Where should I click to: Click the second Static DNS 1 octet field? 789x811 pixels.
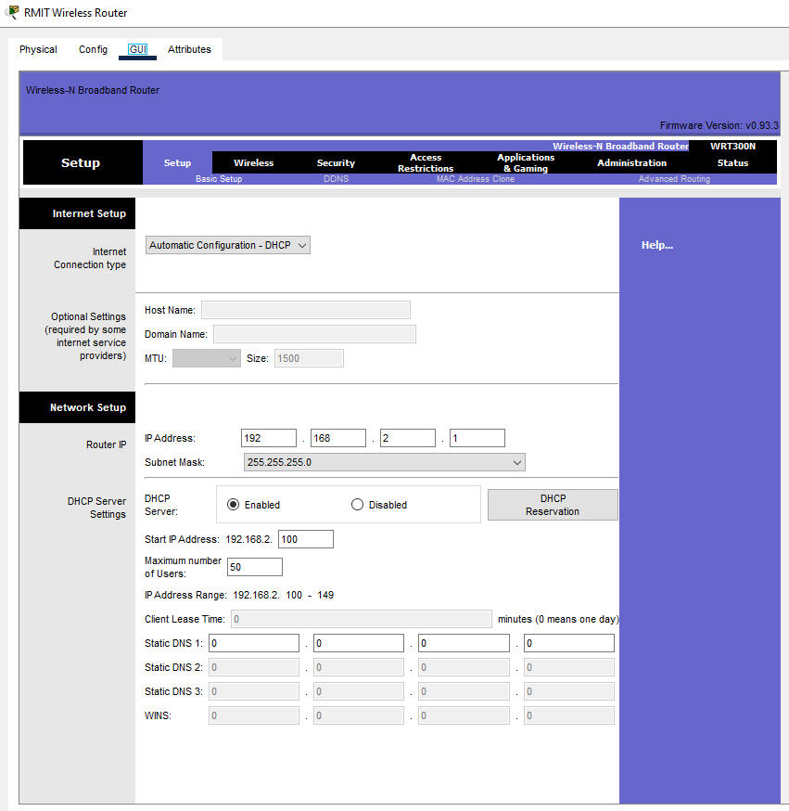[x=359, y=643]
